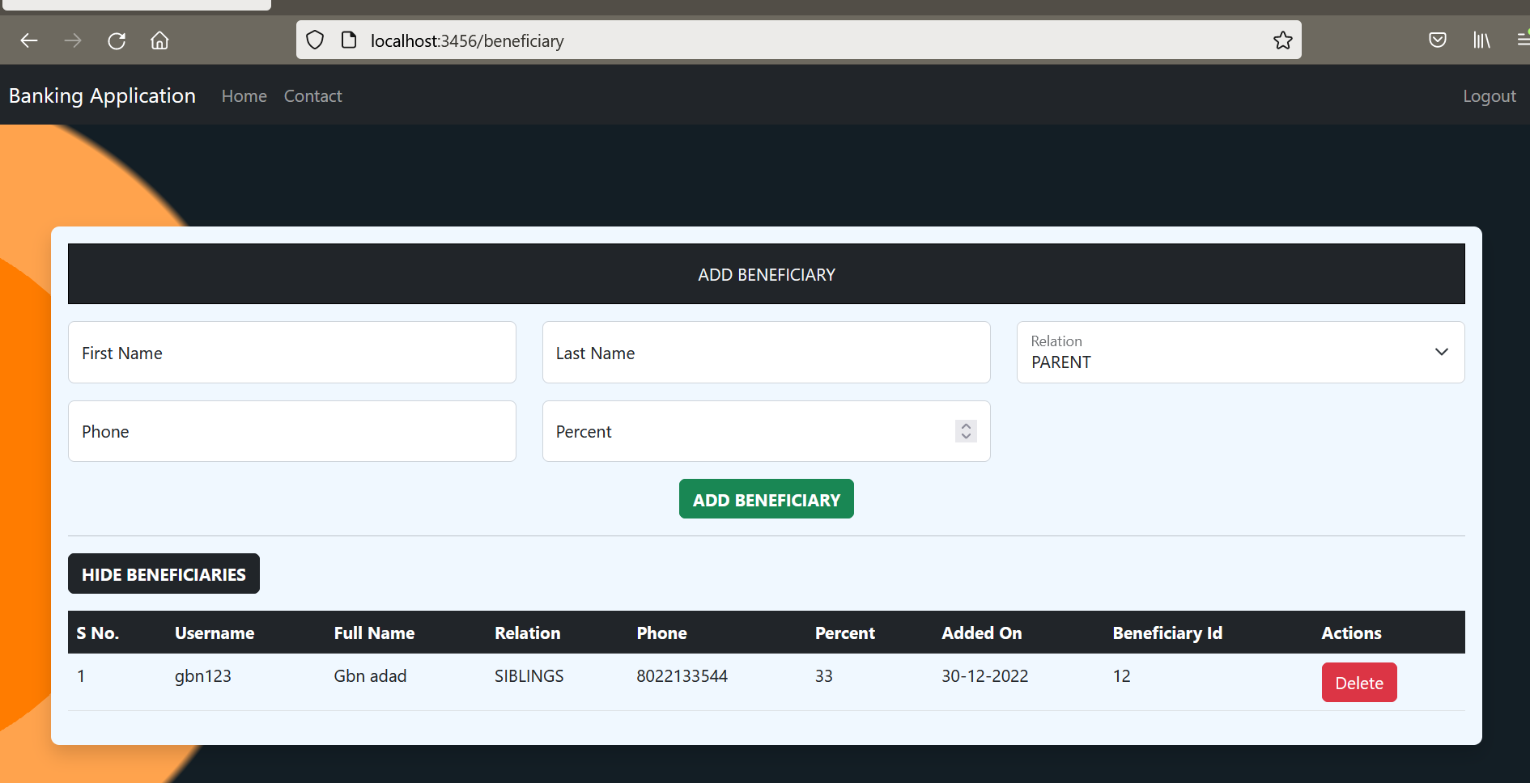The height and width of the screenshot is (783, 1530).
Task: Click the page info icon in address bar
Action: [349, 39]
